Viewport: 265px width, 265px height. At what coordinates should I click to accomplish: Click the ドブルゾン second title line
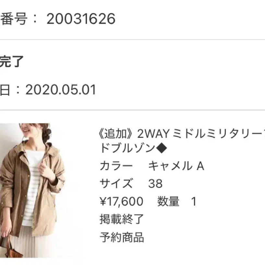tap(127, 148)
